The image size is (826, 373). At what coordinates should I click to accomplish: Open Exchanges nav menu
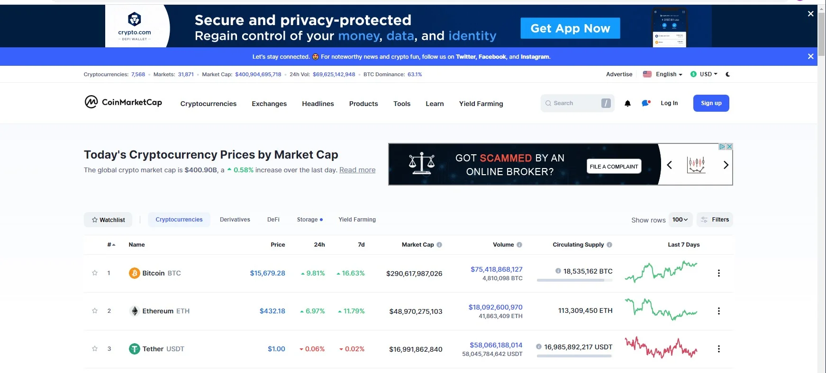[269, 104]
